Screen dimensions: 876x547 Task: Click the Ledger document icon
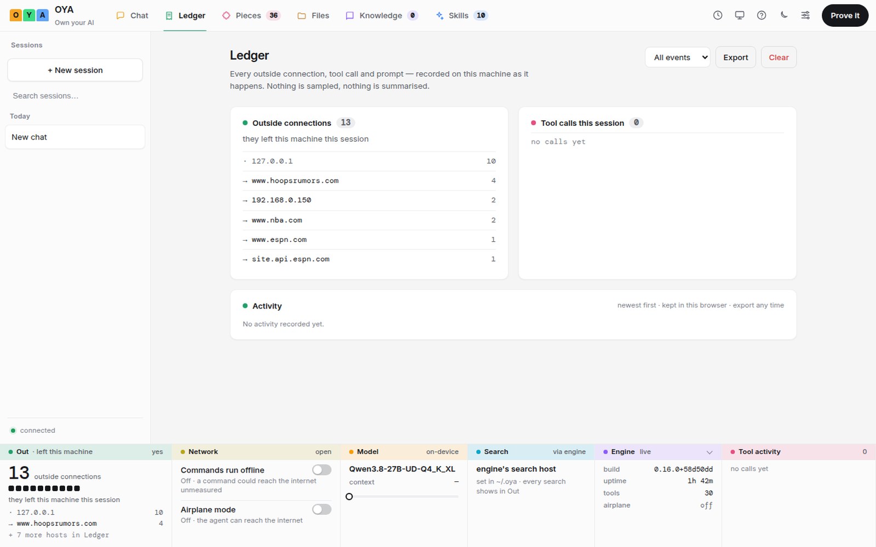[x=169, y=15]
